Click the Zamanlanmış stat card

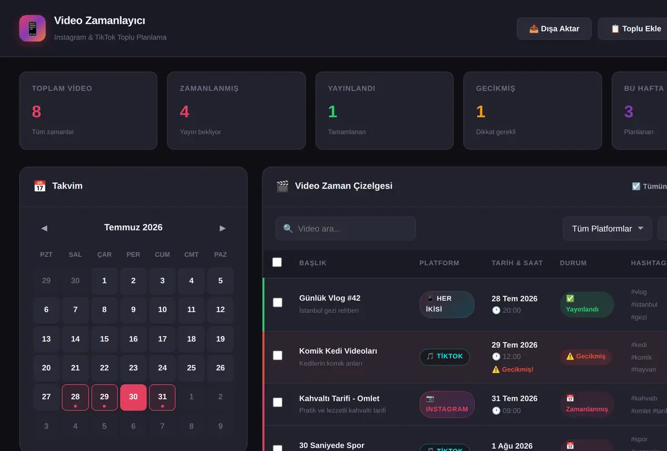pos(236,111)
